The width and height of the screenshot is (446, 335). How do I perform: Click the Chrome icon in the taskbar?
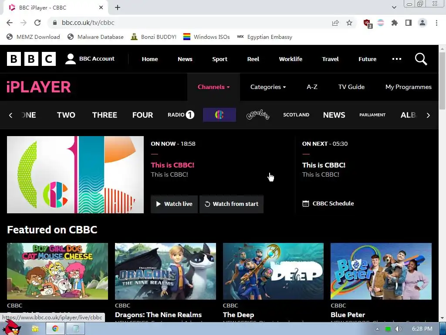pyautogui.click(x=55, y=328)
